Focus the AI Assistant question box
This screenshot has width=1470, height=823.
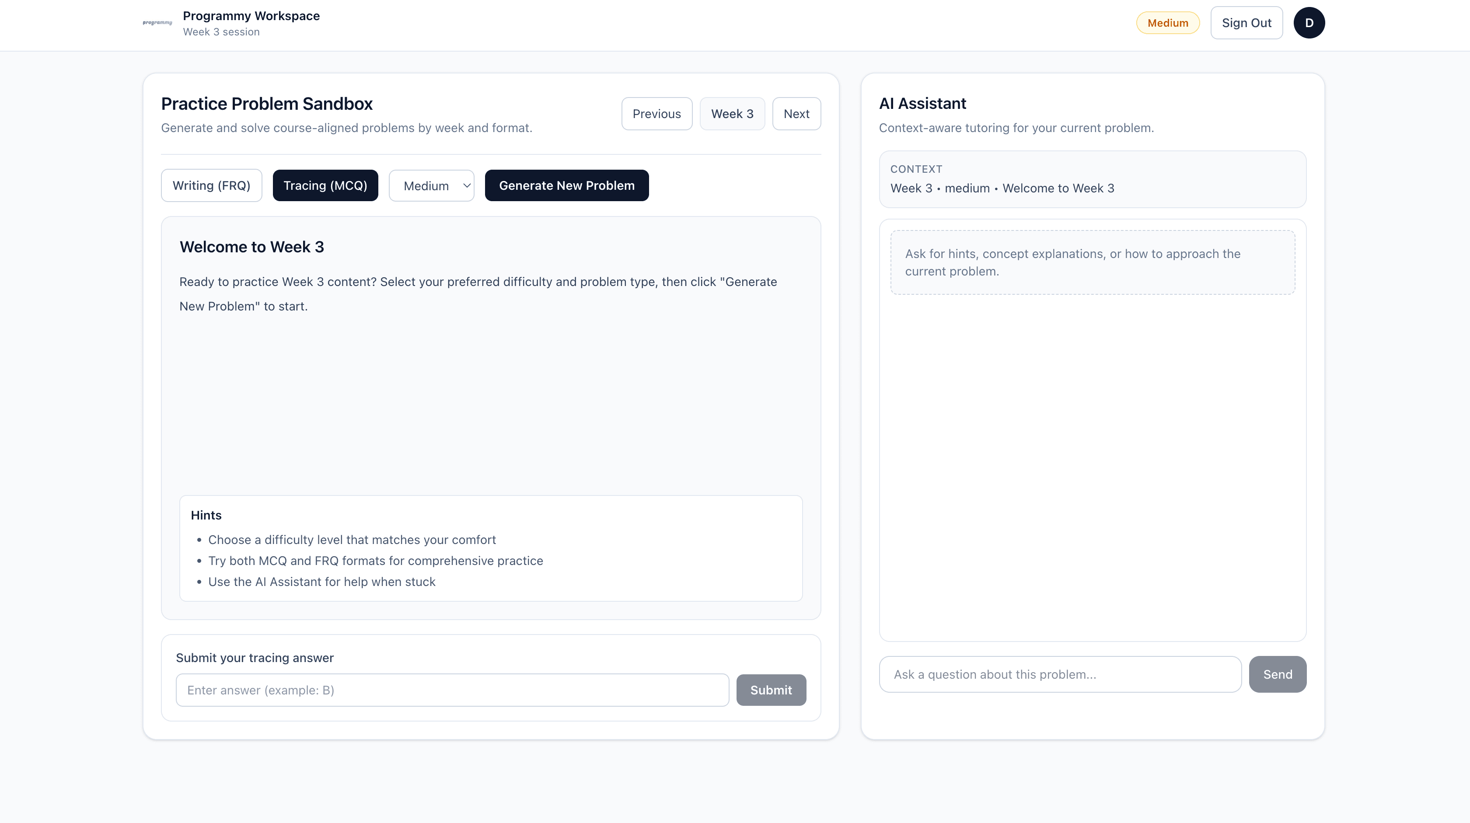[x=1060, y=674]
